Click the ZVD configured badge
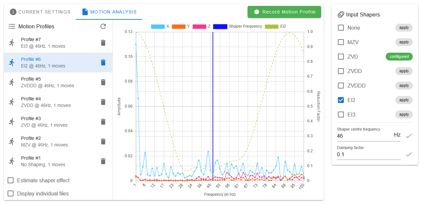This screenshot has width=422, height=204. point(399,57)
